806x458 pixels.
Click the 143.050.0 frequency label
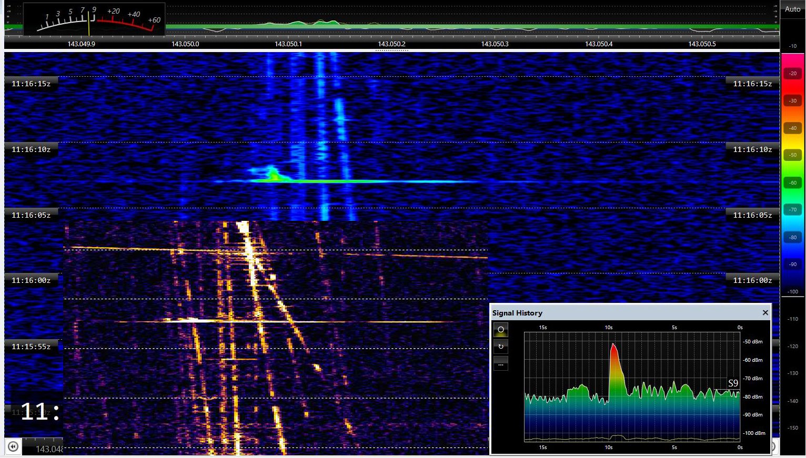tap(185, 44)
